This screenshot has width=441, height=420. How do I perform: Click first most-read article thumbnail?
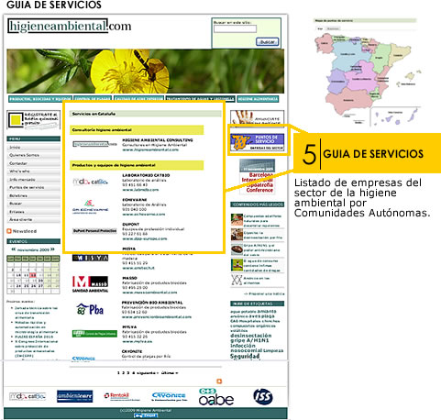[x=237, y=219]
